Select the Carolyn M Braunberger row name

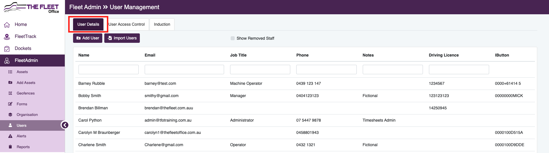(99, 132)
